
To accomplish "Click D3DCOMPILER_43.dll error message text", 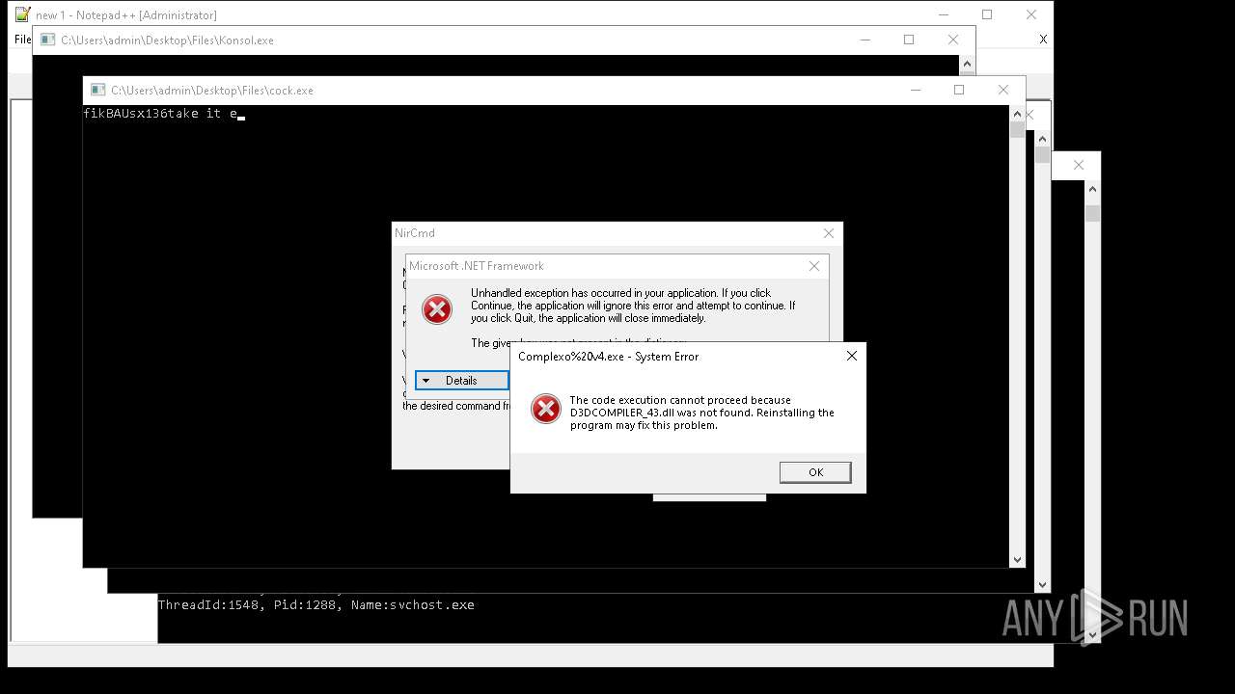I will [701, 413].
